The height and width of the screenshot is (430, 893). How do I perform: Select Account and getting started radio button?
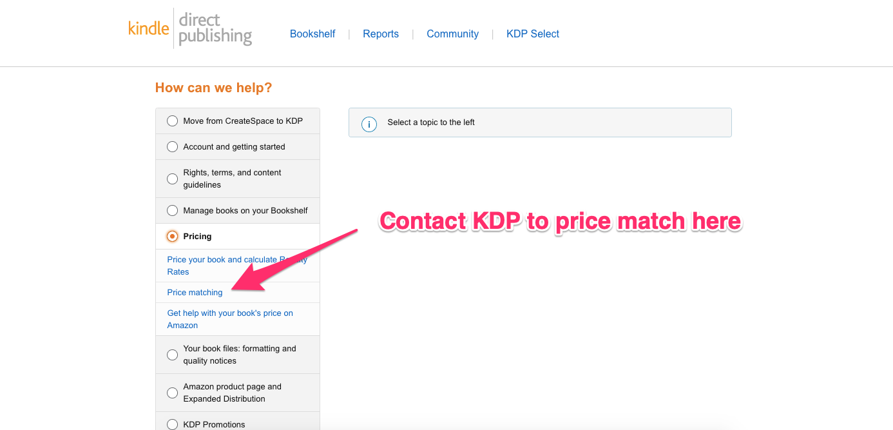point(172,146)
